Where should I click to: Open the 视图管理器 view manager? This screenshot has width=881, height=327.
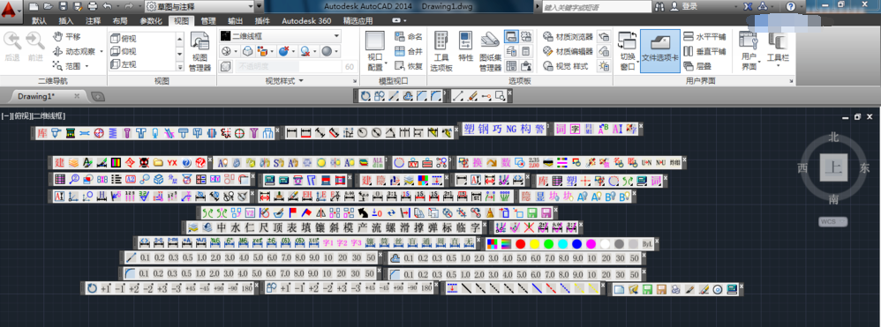pos(200,52)
